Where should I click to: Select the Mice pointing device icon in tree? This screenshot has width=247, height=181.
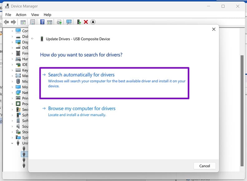tap(18, 81)
